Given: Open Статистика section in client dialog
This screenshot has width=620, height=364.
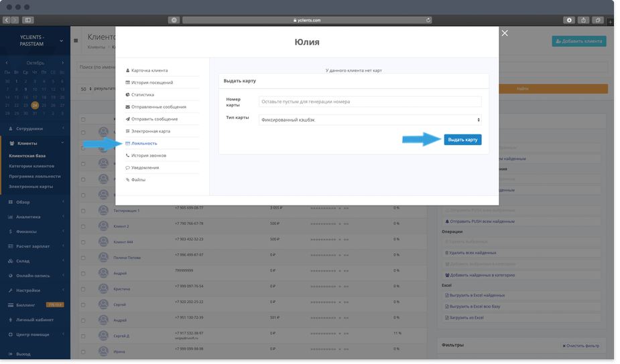Looking at the screenshot, I should (139, 95).
